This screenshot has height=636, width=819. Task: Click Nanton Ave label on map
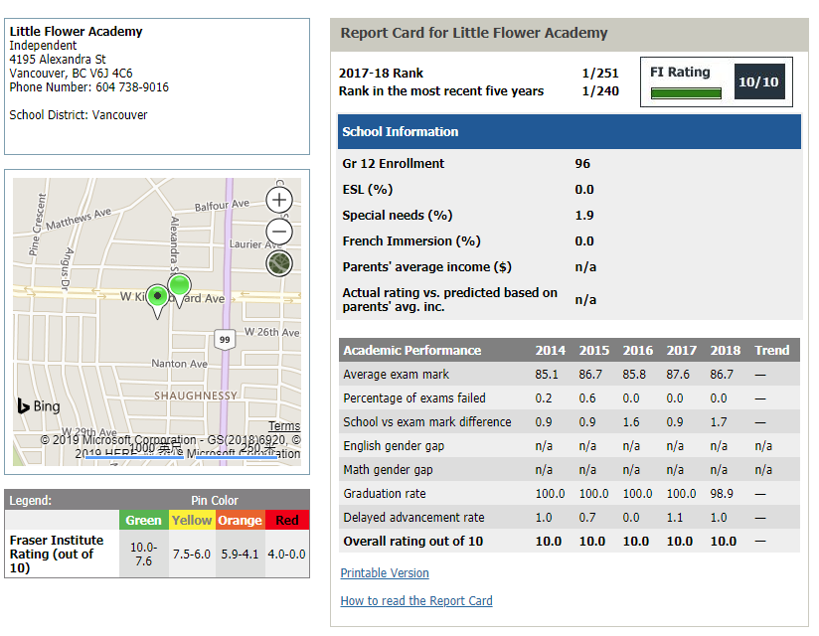(x=179, y=364)
